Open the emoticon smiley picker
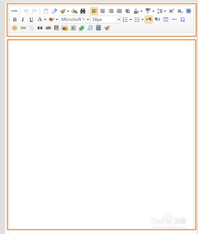 coord(15,28)
